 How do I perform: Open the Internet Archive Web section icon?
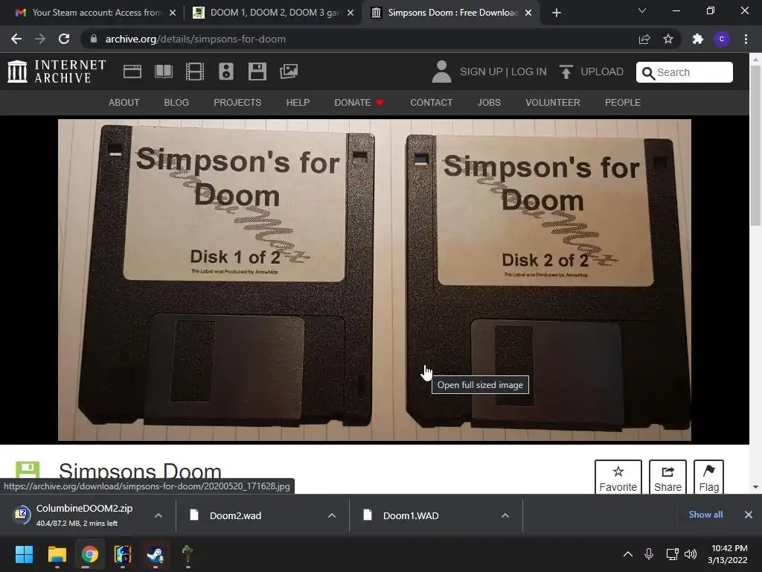coord(132,71)
